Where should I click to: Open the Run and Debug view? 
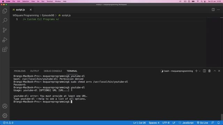5,40
